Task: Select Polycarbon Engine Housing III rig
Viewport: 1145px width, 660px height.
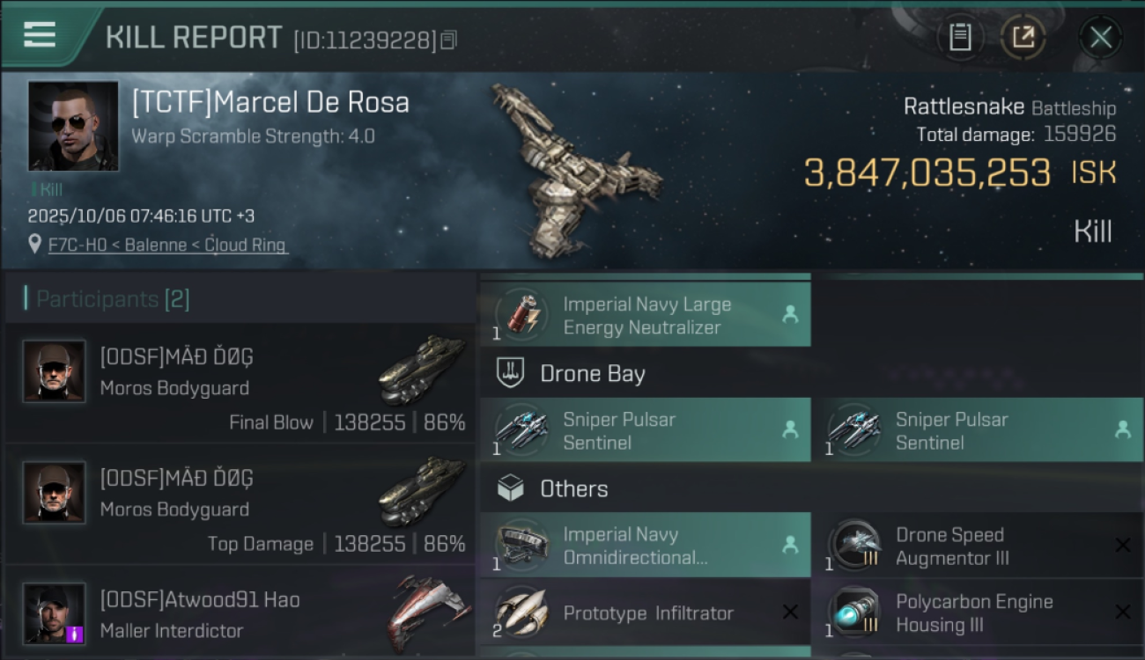Action: click(978, 612)
